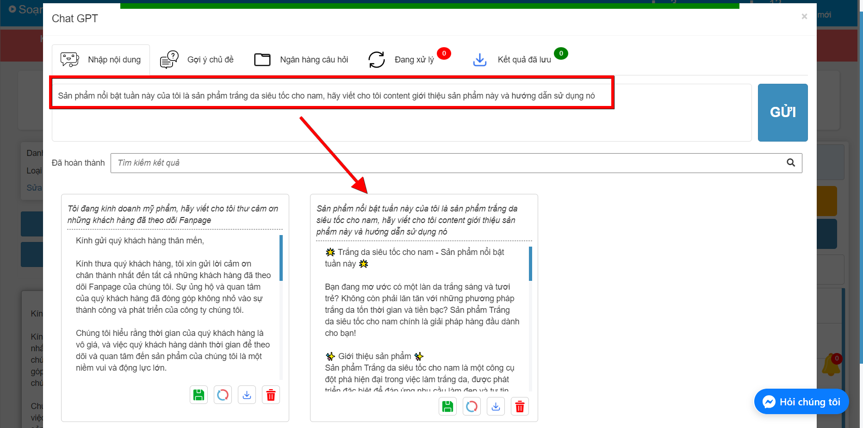Viewport: 863px width, 428px height.
Task: Open the Hỏi chúng tôi Messenger chat
Action: pos(801,402)
